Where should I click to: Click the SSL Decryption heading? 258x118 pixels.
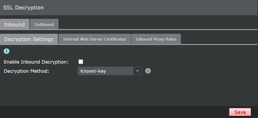23,8
